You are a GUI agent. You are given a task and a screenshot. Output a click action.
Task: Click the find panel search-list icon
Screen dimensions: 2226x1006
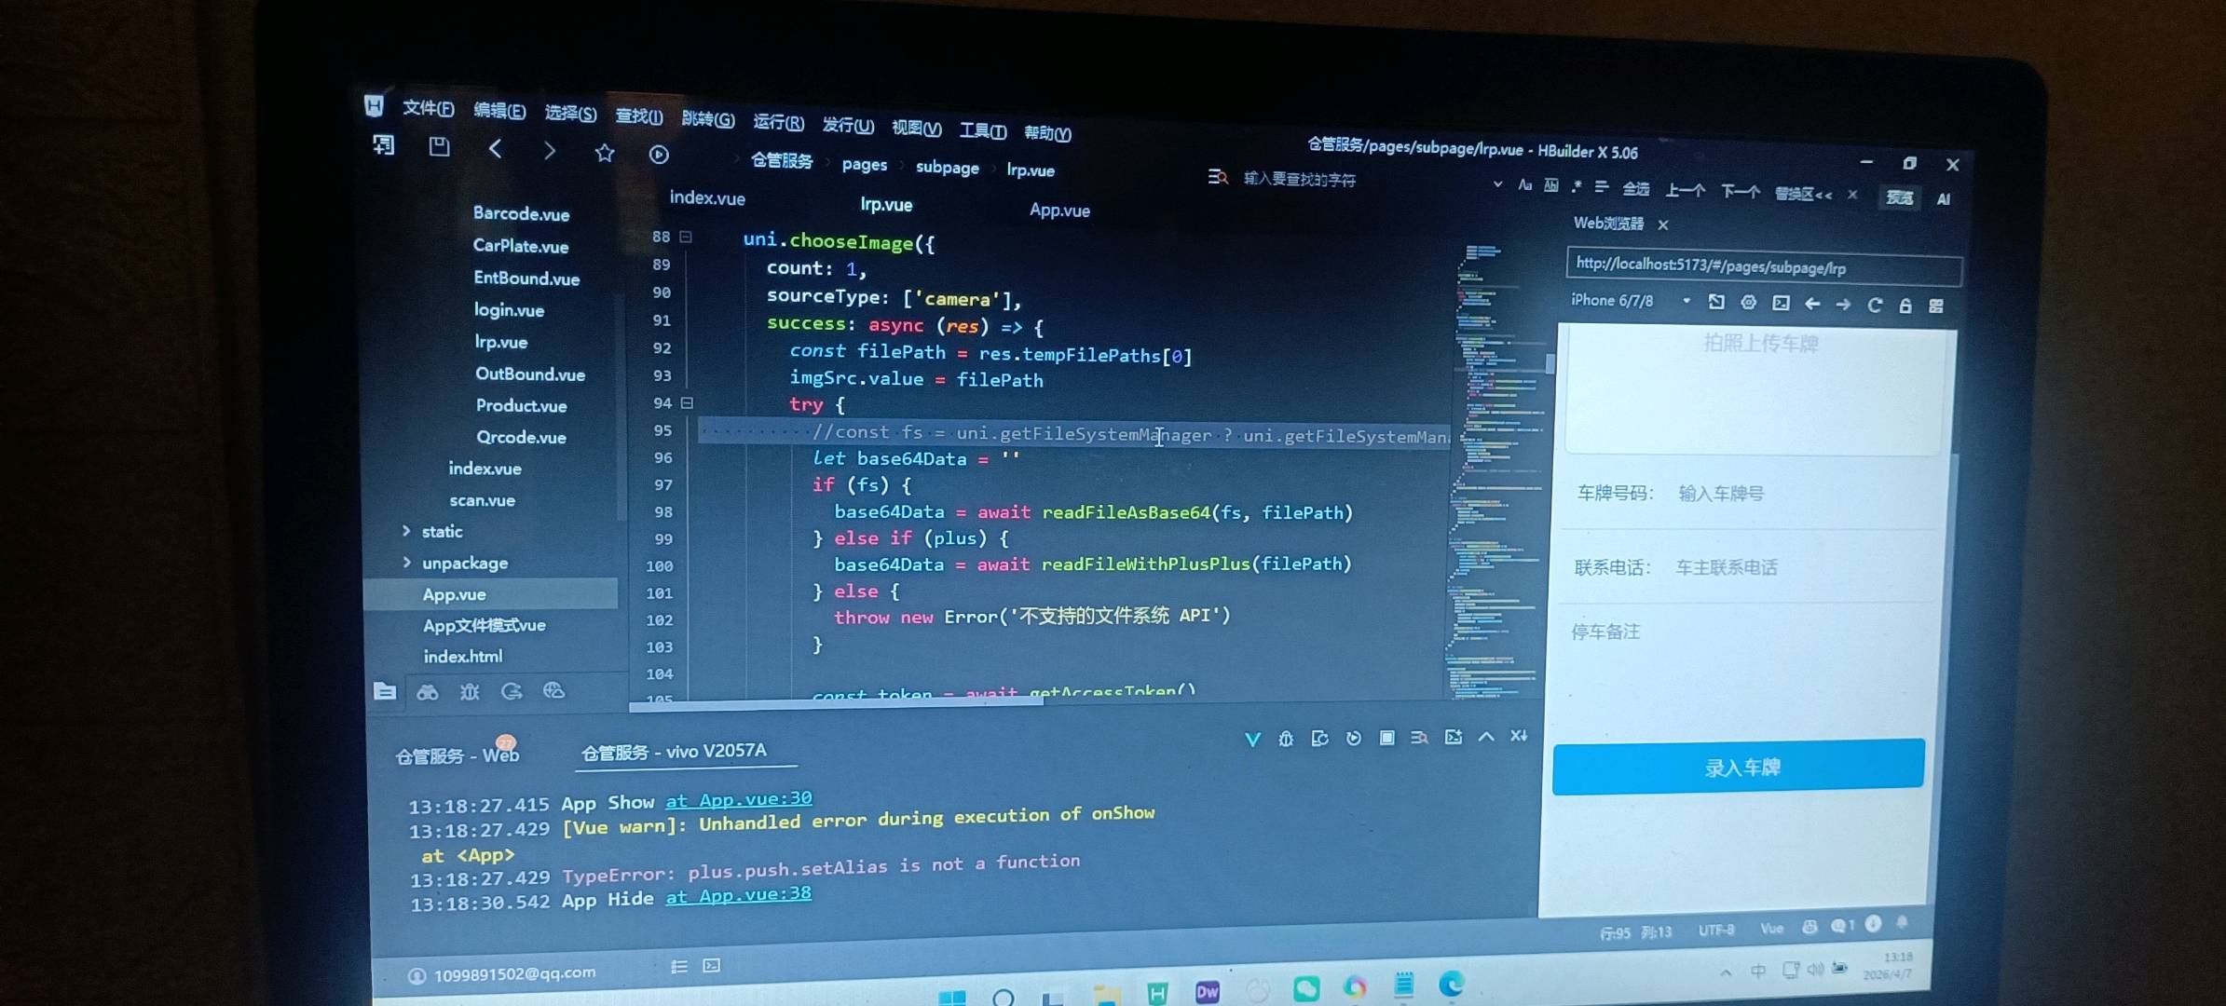click(x=1217, y=176)
